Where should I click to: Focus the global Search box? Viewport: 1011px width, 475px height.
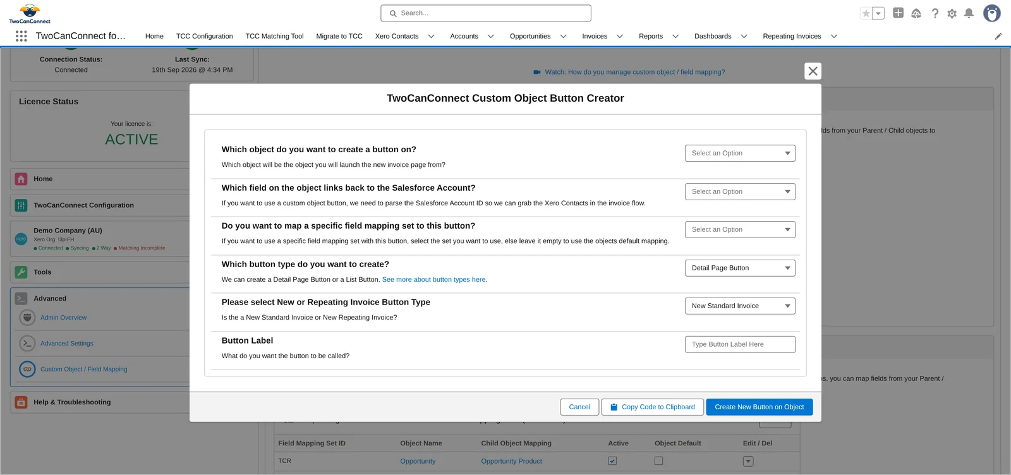(486, 13)
